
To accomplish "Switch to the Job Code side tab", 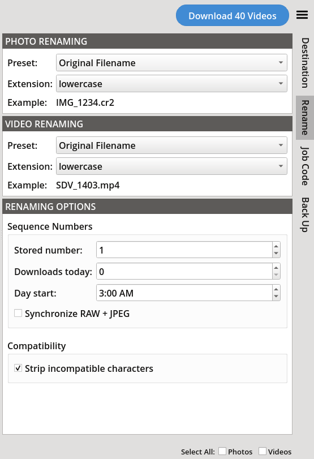I will pos(305,166).
